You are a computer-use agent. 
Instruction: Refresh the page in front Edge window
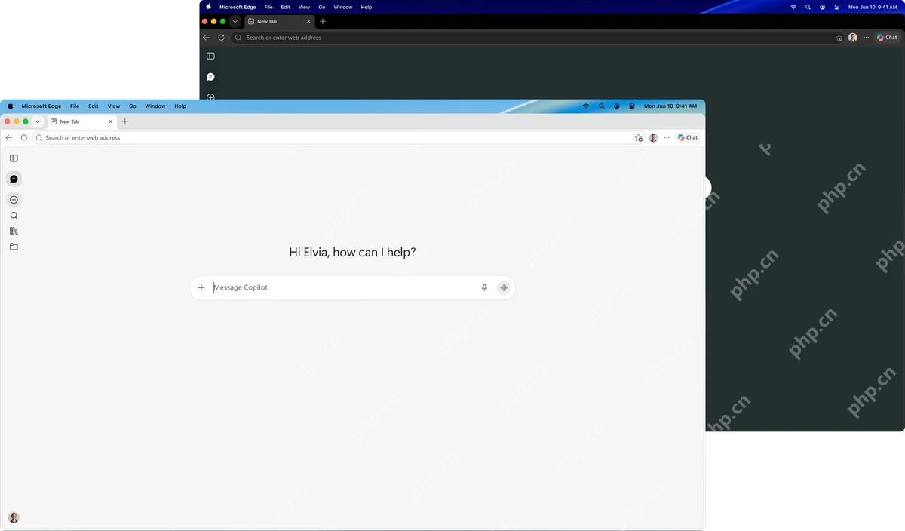(x=23, y=137)
